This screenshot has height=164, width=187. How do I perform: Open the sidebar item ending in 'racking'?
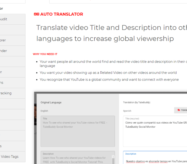(x=12, y=93)
